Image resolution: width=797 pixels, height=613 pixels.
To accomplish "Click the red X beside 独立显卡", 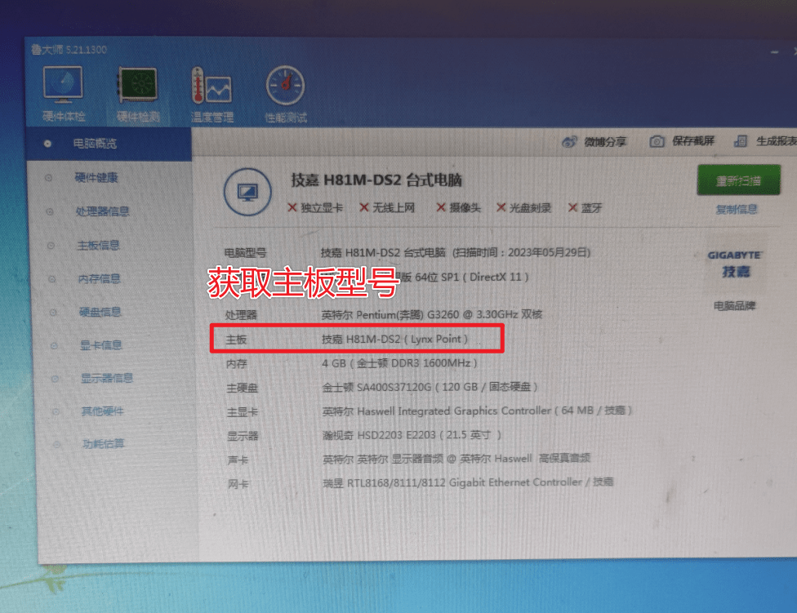I will [x=292, y=207].
